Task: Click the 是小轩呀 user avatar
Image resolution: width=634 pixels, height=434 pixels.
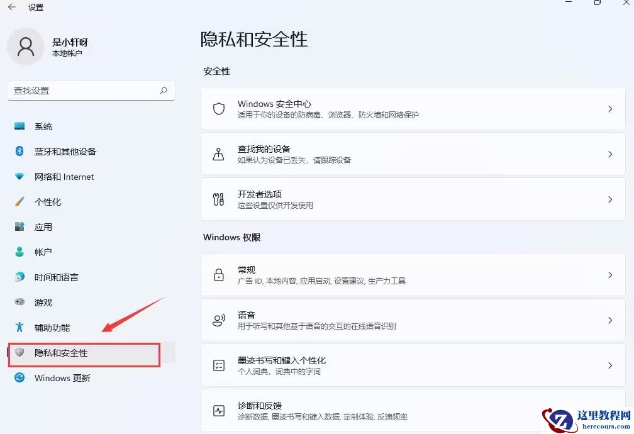Action: point(26,47)
